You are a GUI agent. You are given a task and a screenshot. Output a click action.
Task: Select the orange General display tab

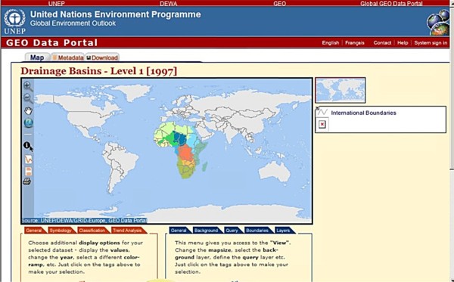pyautogui.click(x=34, y=231)
